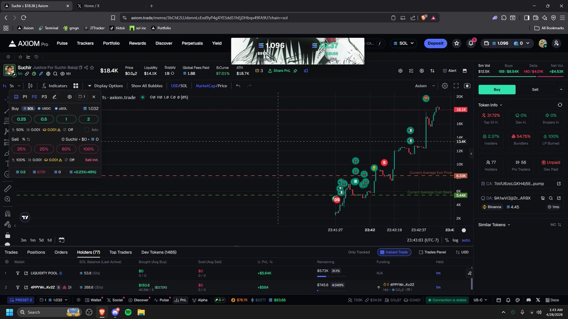Viewport: 568px width, 319px height.
Task: Undo the last chart action
Action: point(238,86)
